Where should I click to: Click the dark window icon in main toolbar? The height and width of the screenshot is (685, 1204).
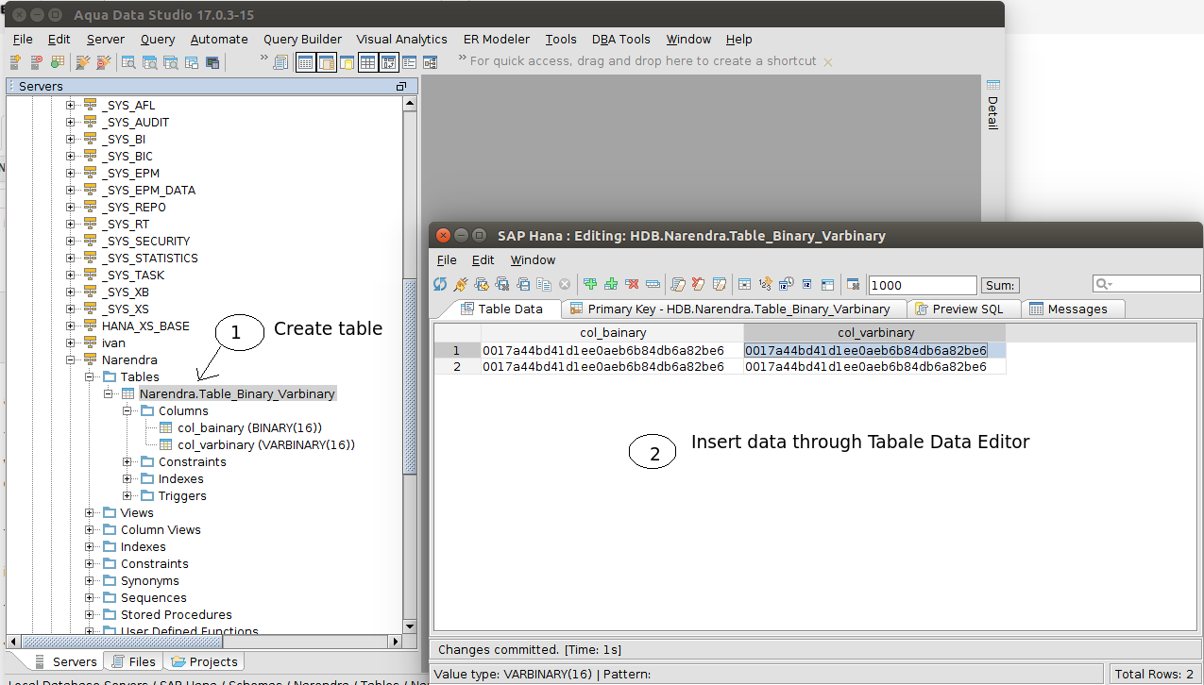[212, 62]
